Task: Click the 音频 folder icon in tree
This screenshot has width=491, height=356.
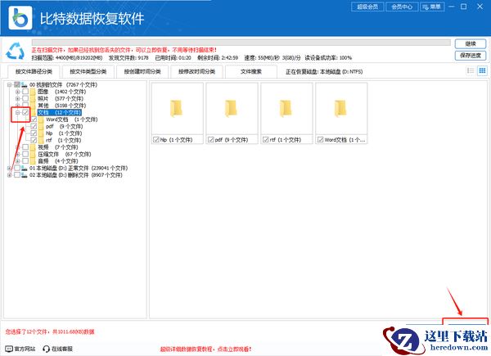Action: 33,161
